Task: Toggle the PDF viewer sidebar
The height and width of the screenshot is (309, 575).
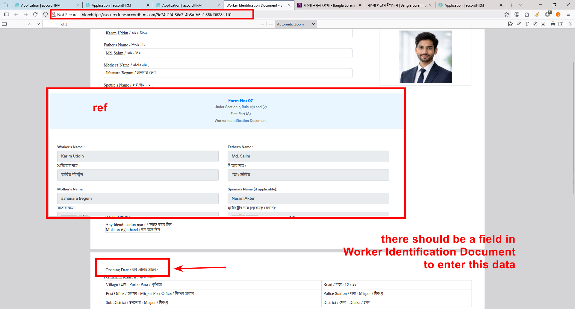Action: point(4,24)
